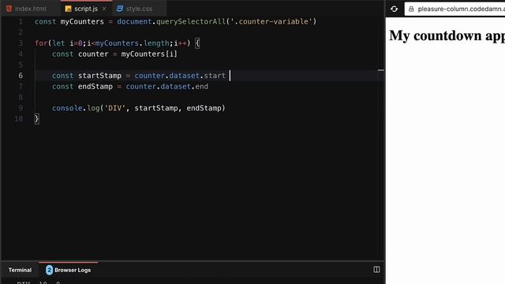Screen dimensions: 505x284
Task: Focus the preview URL address field
Action: (454, 9)
